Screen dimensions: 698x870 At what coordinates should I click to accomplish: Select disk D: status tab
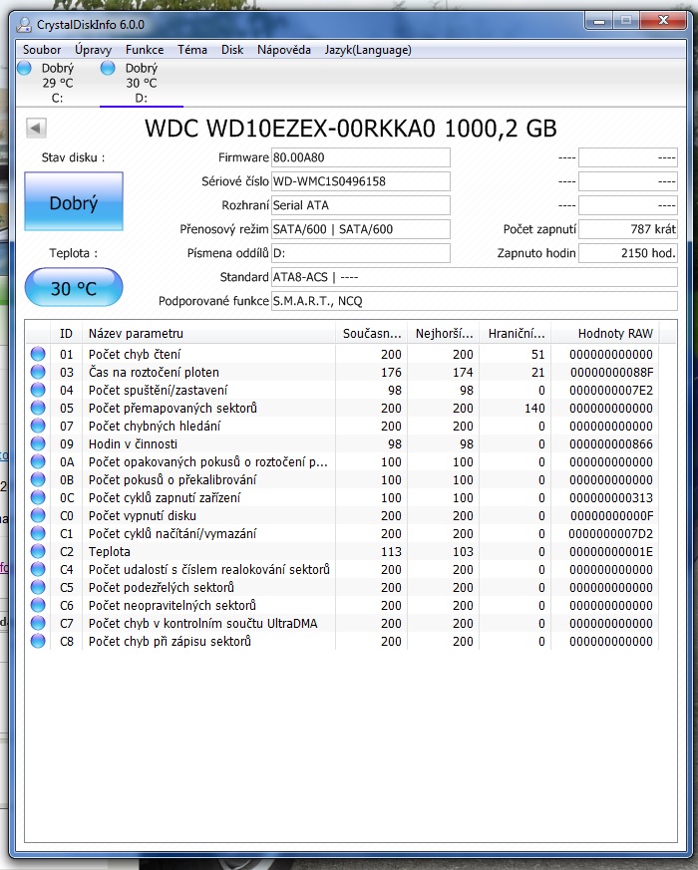pyautogui.click(x=141, y=83)
